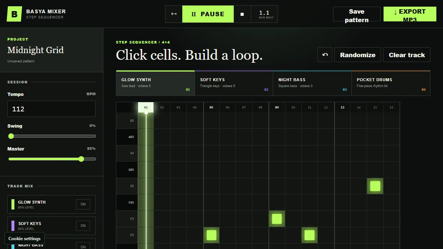443x249 pixels.
Task: Click the Glow Synth green color strip
Action: coord(13,204)
